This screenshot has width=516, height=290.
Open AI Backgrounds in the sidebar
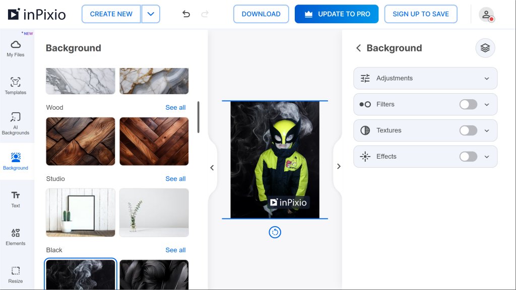click(16, 123)
